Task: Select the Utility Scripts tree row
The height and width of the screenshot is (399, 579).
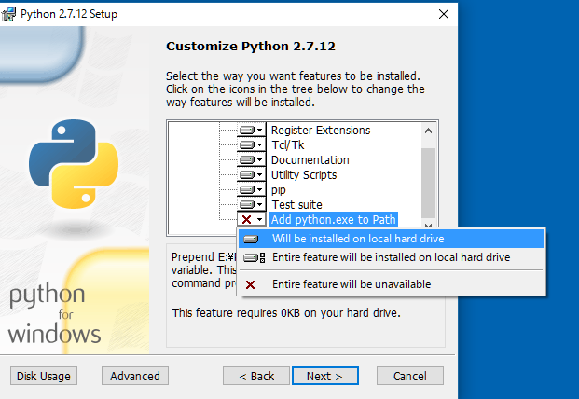Action: 304,175
